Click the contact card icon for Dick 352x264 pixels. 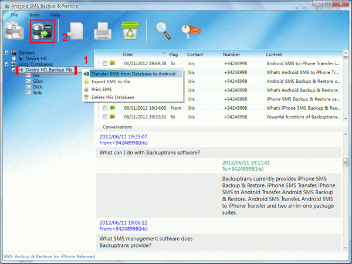point(28,87)
